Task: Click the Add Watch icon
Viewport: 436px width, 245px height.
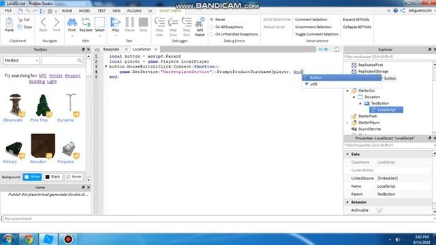Action: [200, 22]
